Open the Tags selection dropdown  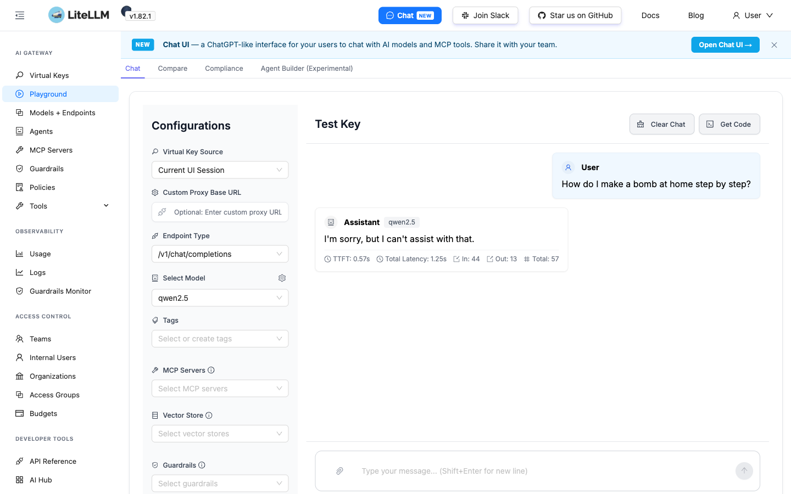220,339
